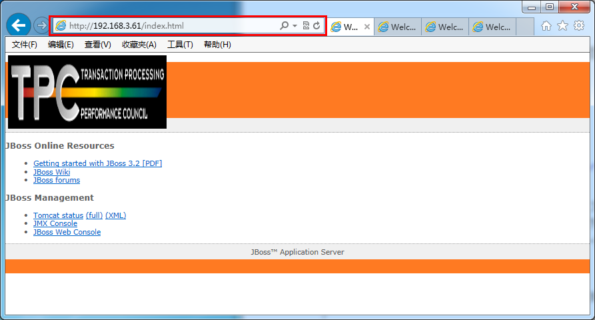Open Getting started with JBoss 3.2 [PDF]

point(97,163)
